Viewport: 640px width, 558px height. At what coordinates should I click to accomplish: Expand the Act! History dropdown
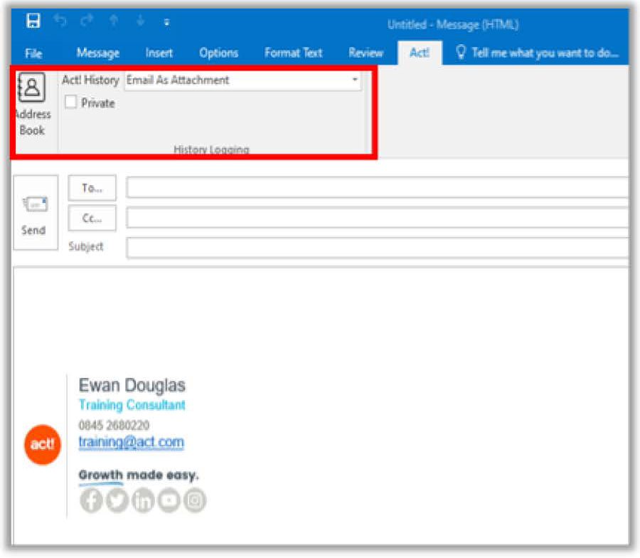(355, 80)
